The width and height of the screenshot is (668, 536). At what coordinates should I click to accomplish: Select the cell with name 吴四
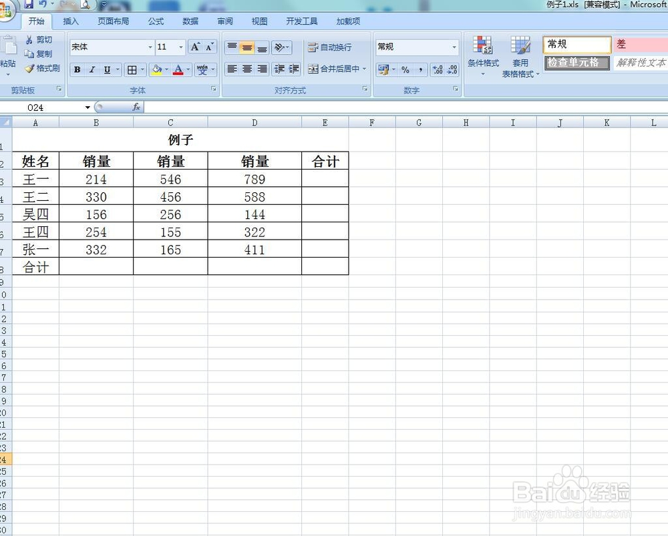[35, 214]
